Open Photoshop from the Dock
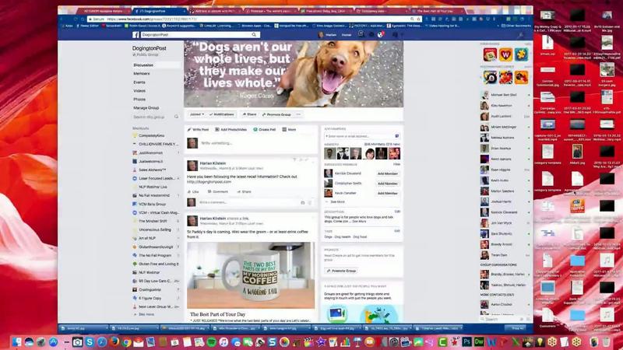 466,341
